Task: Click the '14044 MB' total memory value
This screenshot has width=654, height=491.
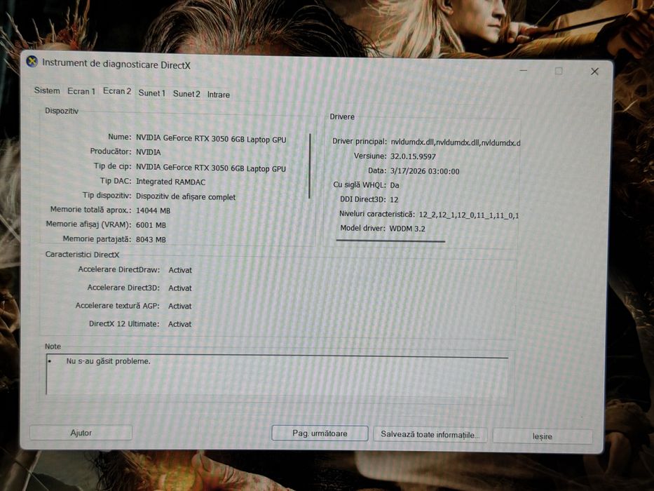Action: tap(153, 211)
